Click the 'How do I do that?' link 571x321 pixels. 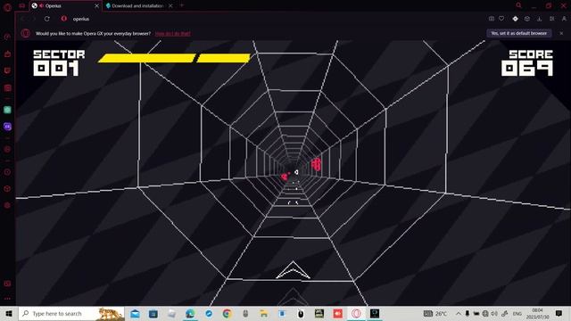pos(172,34)
